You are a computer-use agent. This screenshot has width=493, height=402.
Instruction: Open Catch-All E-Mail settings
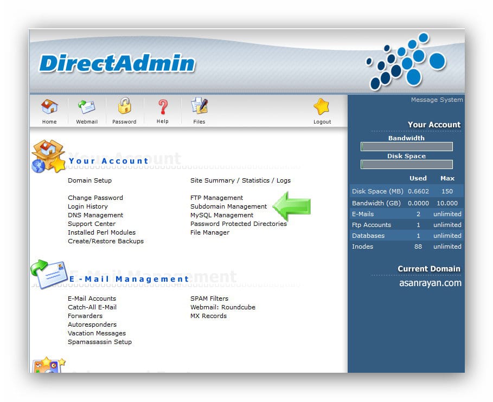(92, 307)
